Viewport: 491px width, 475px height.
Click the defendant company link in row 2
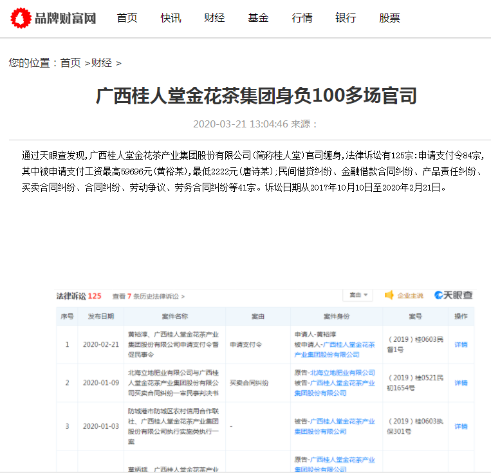coord(335,388)
